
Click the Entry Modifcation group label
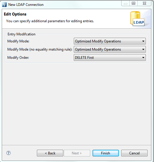pos(21,34)
